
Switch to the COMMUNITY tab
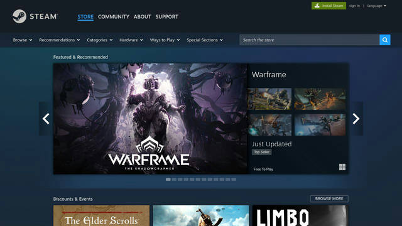point(114,17)
